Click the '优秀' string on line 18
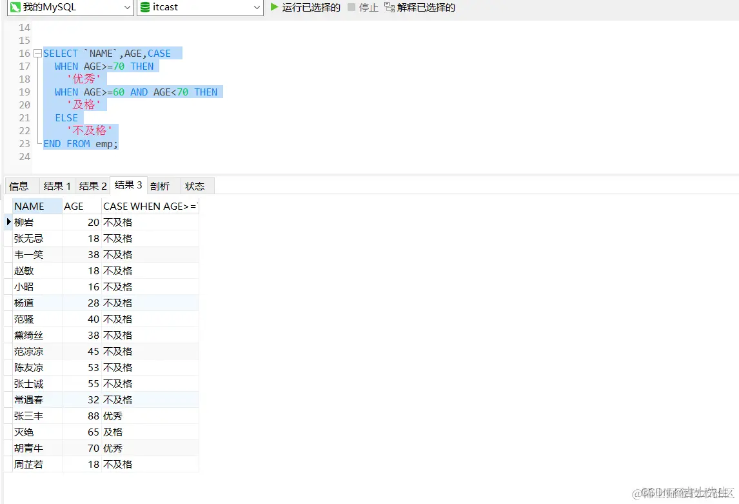 point(84,79)
